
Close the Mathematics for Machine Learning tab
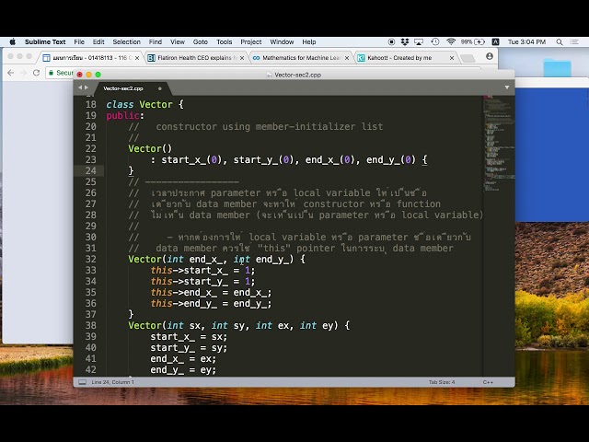click(347, 58)
